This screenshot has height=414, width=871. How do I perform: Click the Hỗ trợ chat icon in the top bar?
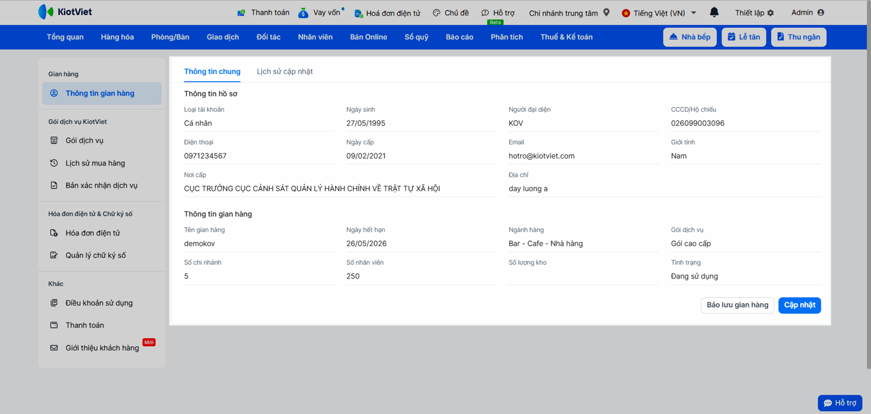click(485, 13)
